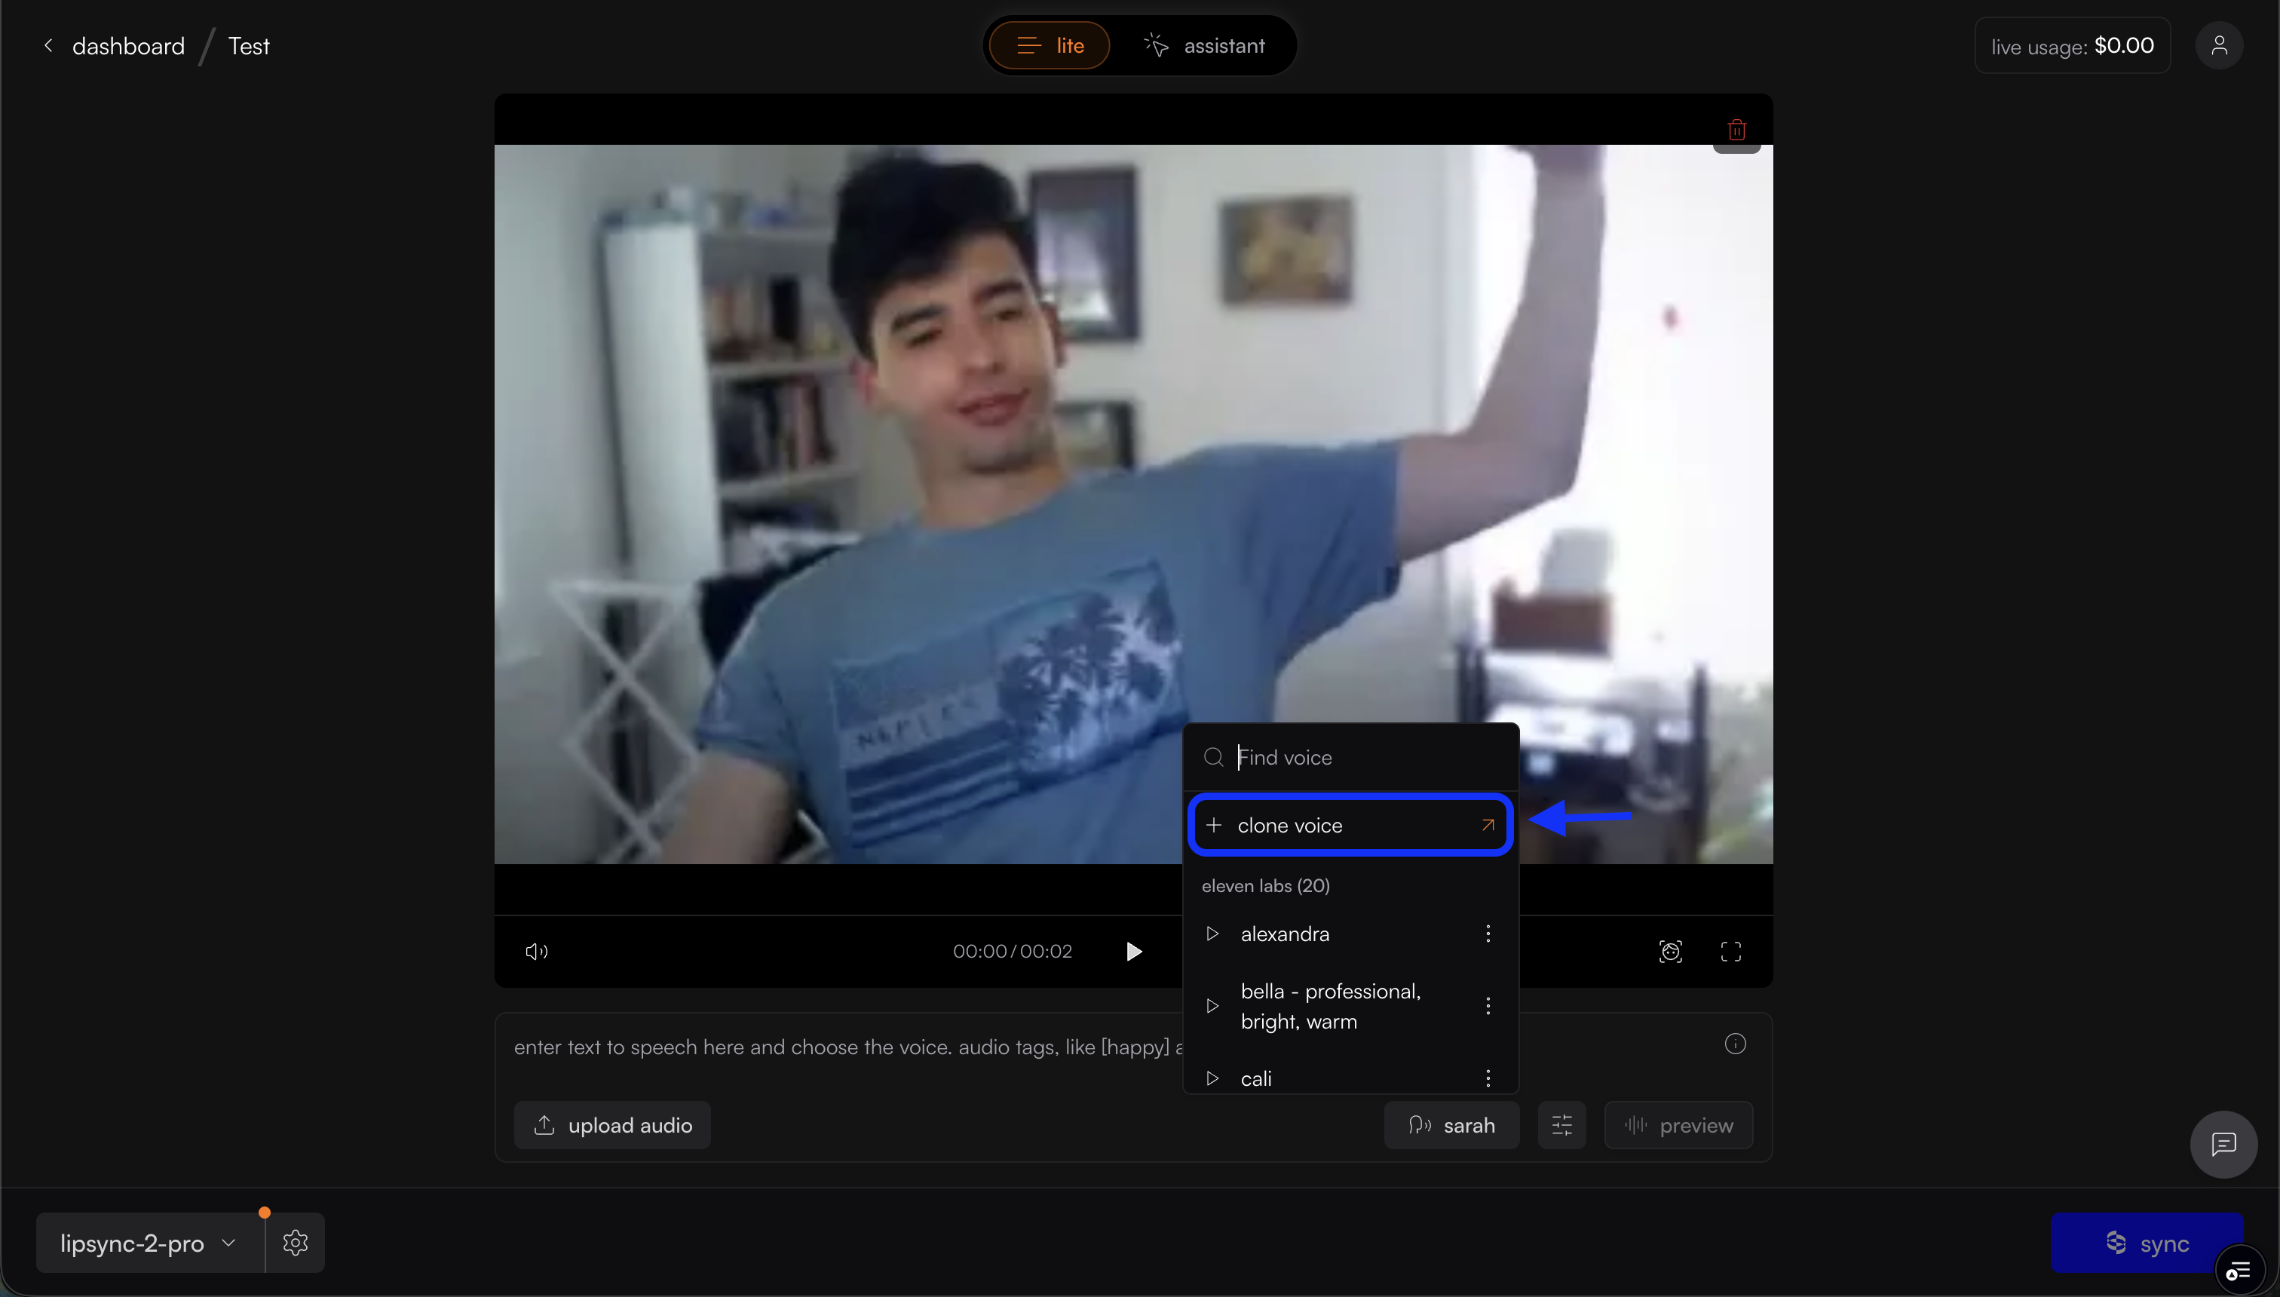This screenshot has width=2280, height=1297.
Task: Switch to lite mode tab
Action: (x=1050, y=45)
